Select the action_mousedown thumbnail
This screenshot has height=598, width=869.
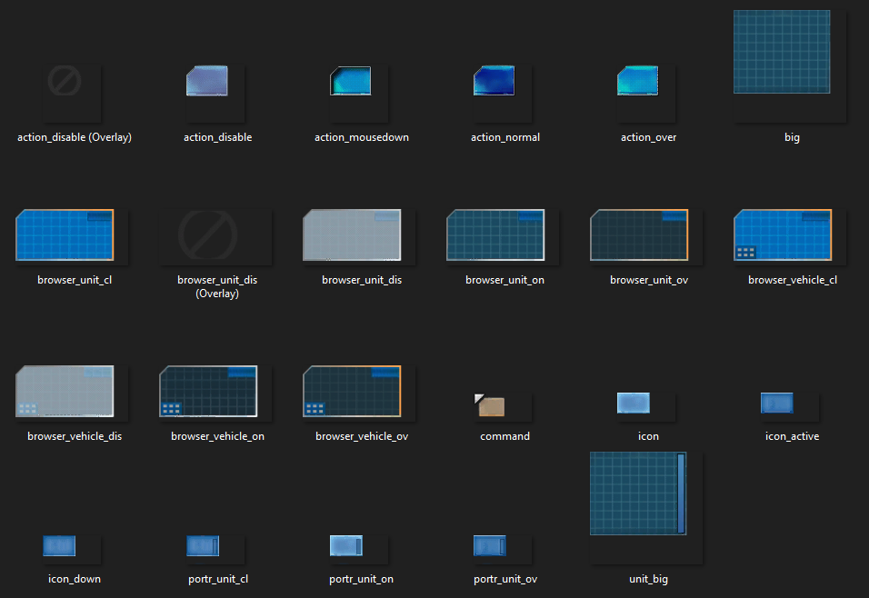click(350, 81)
